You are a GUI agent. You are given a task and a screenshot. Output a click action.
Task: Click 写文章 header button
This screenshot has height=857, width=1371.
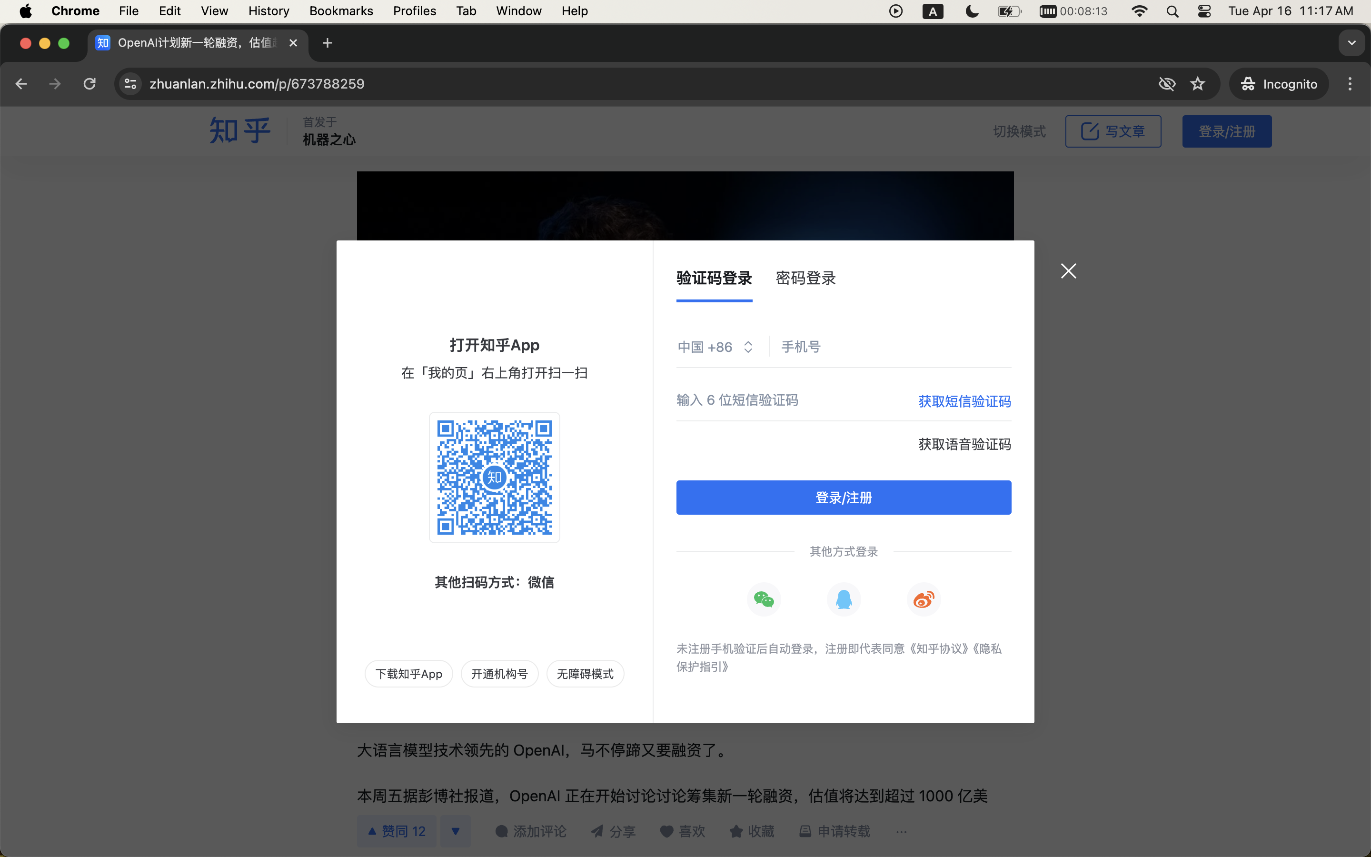(1113, 131)
